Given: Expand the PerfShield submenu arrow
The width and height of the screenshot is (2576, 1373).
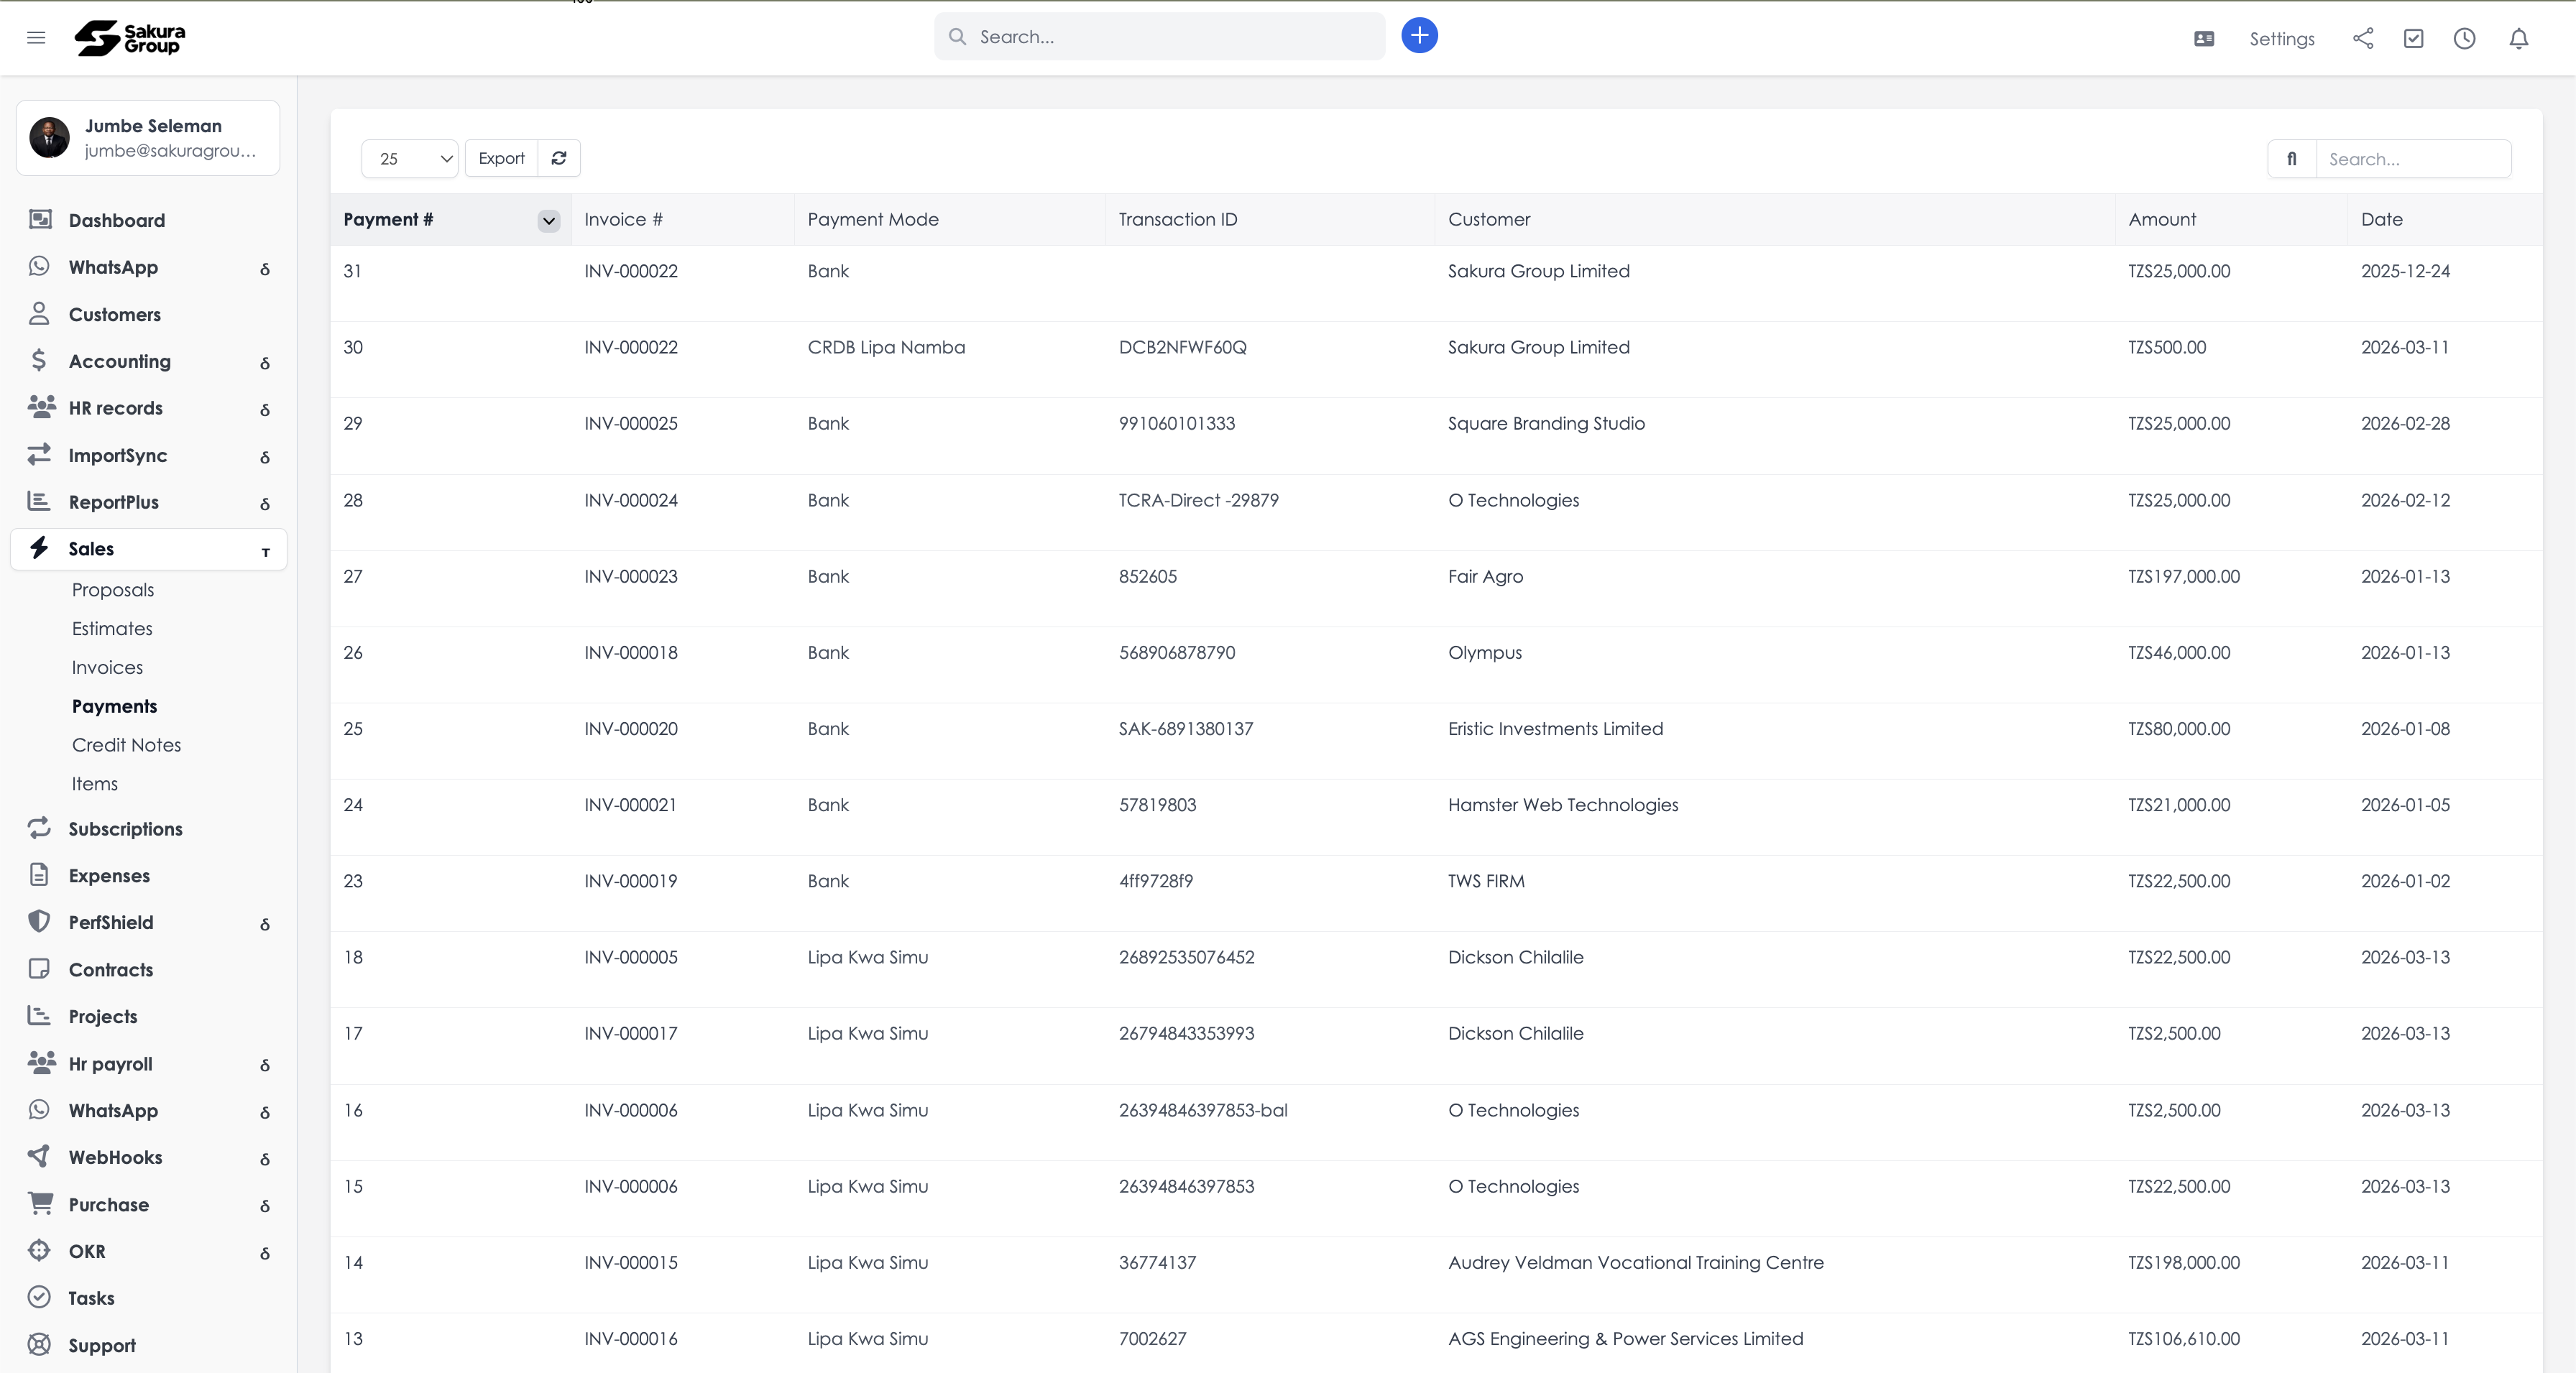Looking at the screenshot, I should pyautogui.click(x=265, y=925).
